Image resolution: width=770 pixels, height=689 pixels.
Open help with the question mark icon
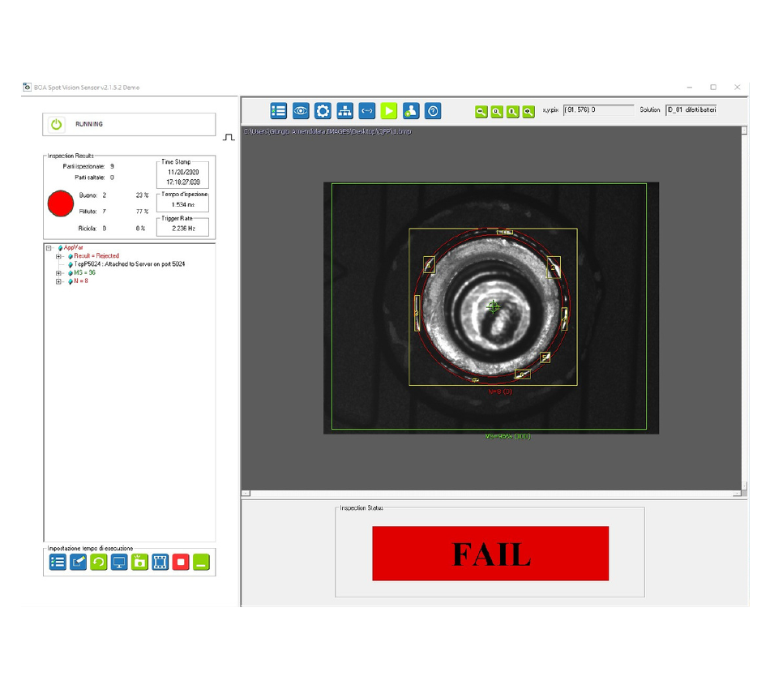point(433,111)
